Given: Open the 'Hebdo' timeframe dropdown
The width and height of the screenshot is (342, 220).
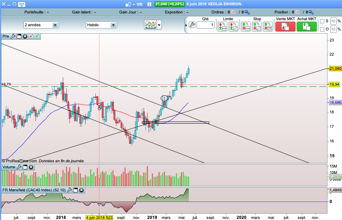Looking at the screenshot, I should [x=101, y=25].
